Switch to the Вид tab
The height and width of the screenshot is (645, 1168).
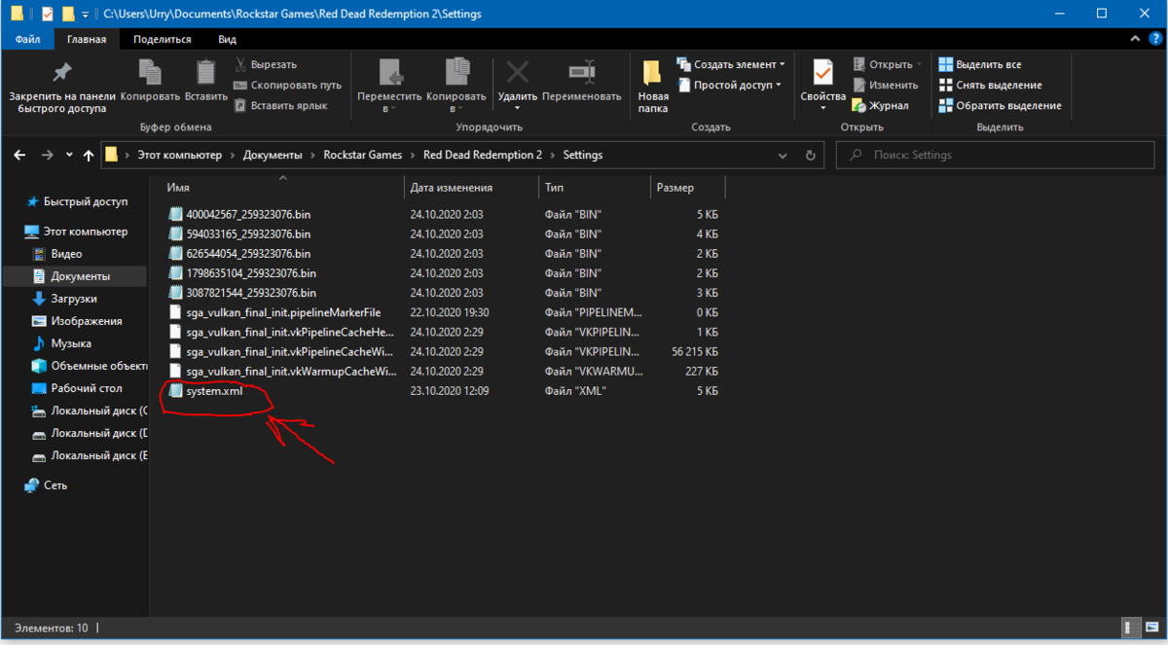tap(227, 39)
